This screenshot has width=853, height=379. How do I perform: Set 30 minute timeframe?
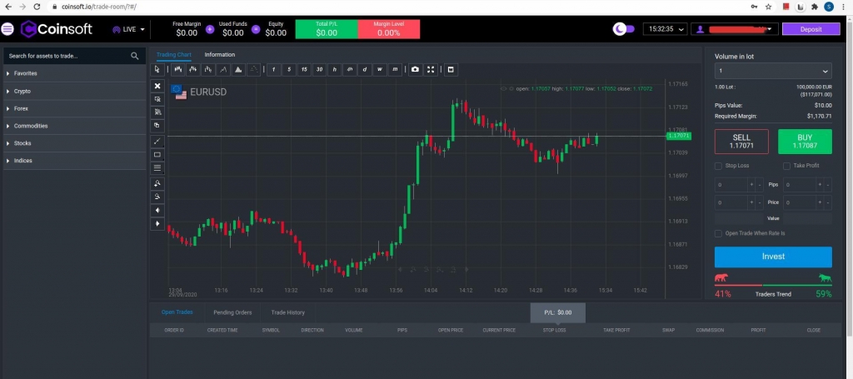[319, 70]
